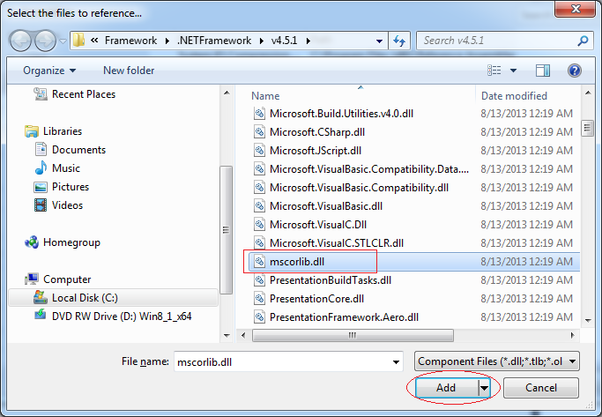
Task: Open the Component Files type filter dropdown
Action: 497,361
